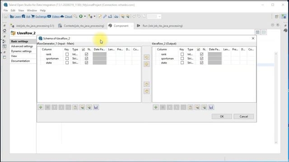This screenshot has width=289, height=162.
Task: Open the Edit menu
Action: [13, 10]
